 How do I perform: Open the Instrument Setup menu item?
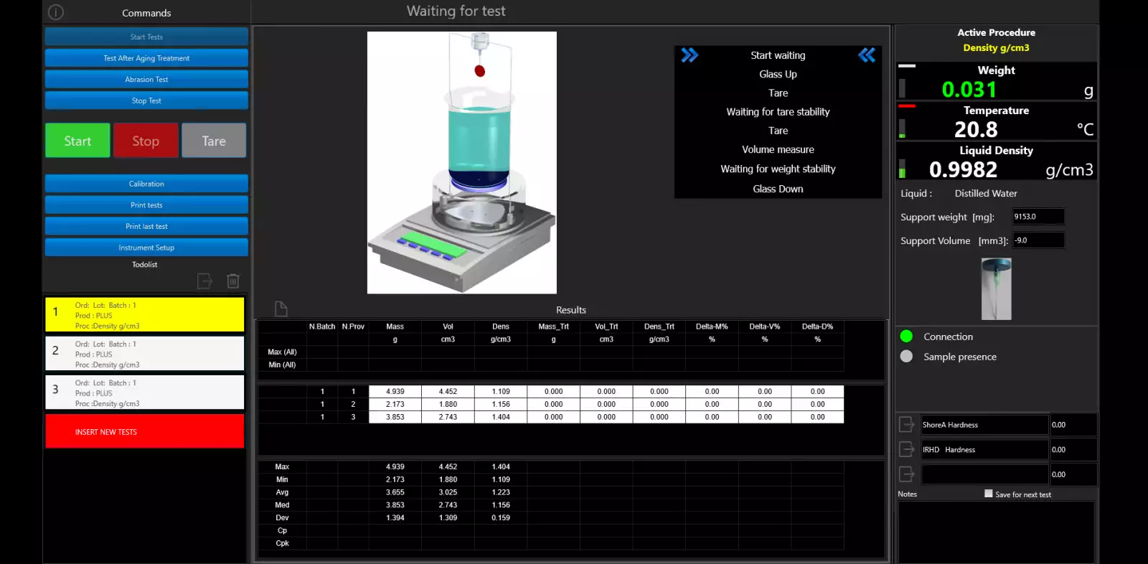[146, 248]
